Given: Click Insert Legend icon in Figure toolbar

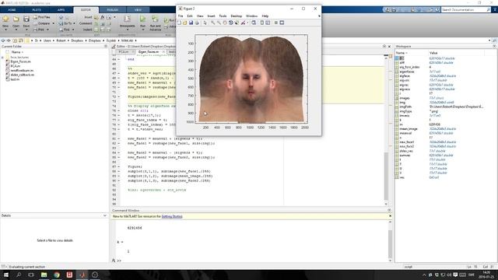Looking at the screenshot, I should pos(268,23).
